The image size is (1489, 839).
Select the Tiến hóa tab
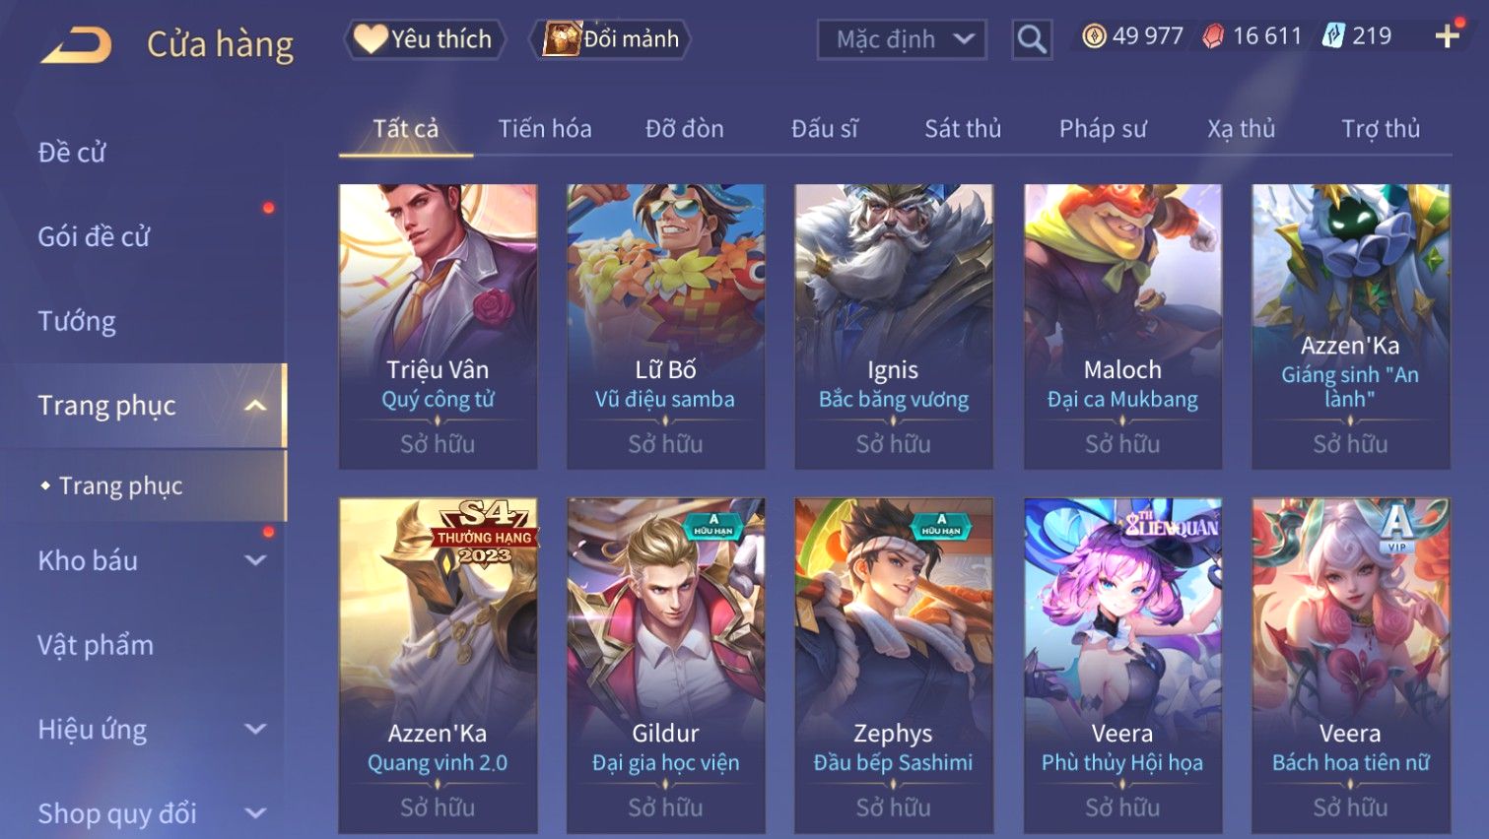coord(545,129)
